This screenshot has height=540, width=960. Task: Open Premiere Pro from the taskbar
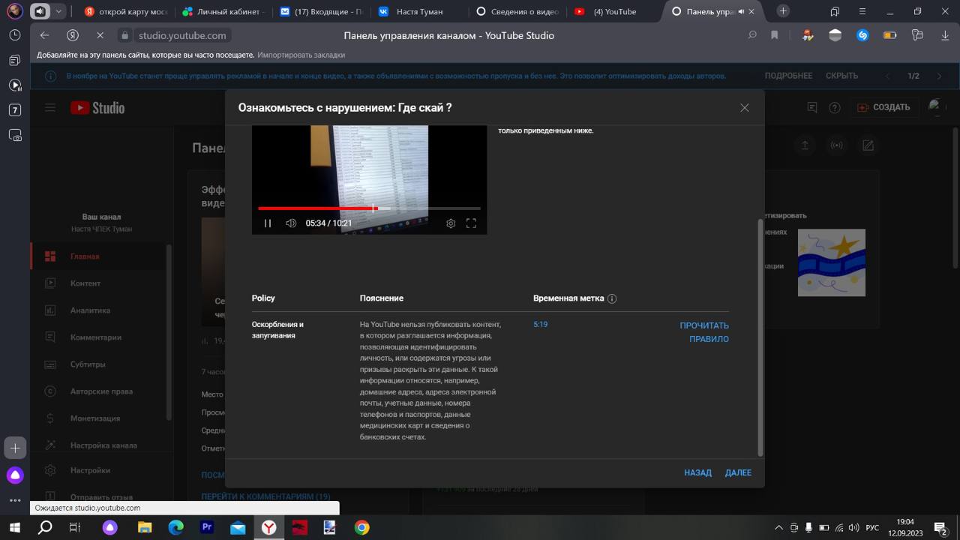click(207, 528)
